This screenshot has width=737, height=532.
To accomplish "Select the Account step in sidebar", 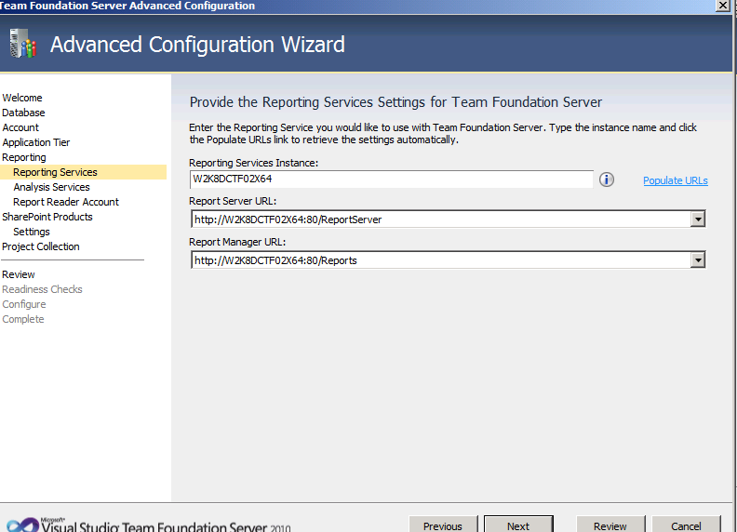I will [x=20, y=127].
